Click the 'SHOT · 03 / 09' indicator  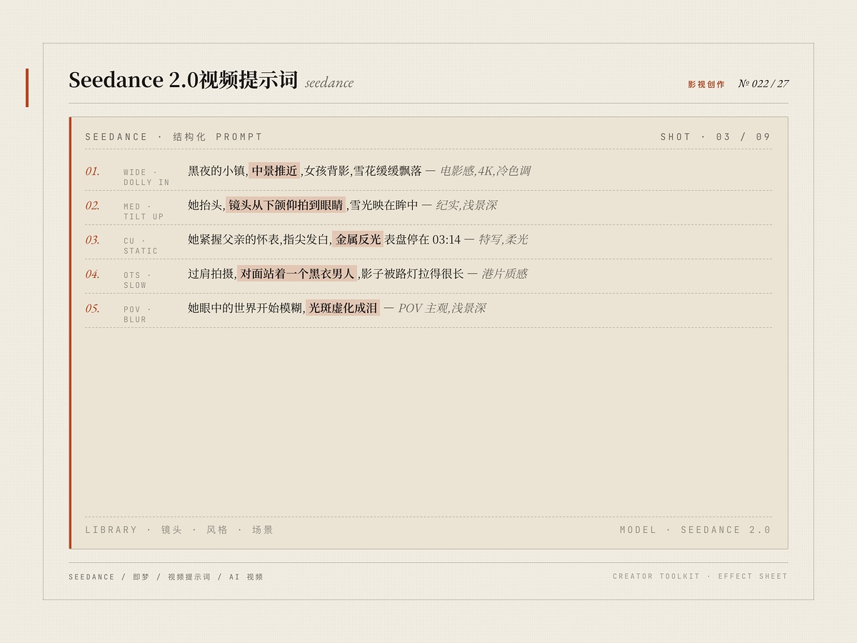(x=716, y=136)
